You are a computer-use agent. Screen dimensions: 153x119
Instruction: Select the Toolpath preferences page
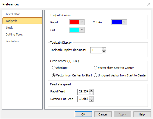[x=22, y=21]
